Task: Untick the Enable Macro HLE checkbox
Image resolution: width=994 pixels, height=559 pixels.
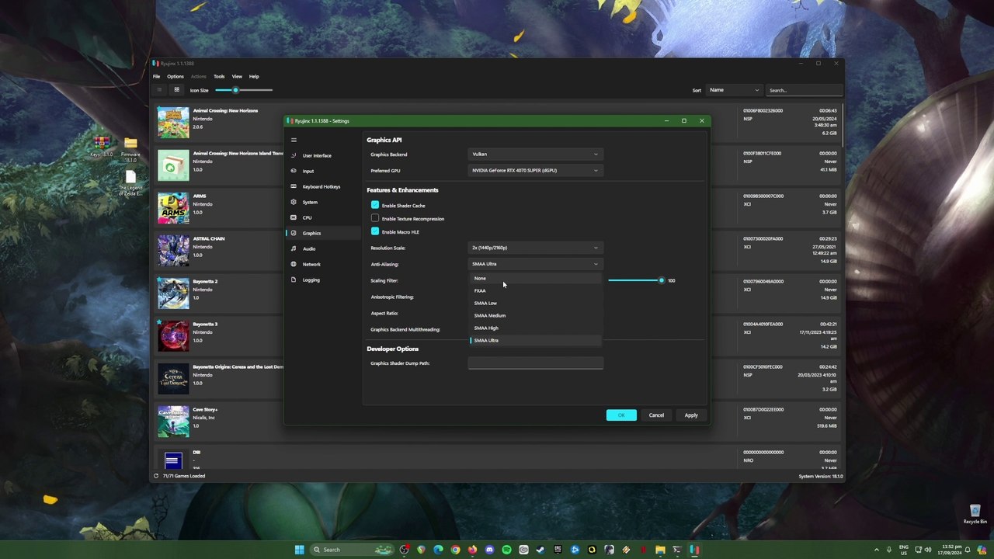Action: (375, 231)
